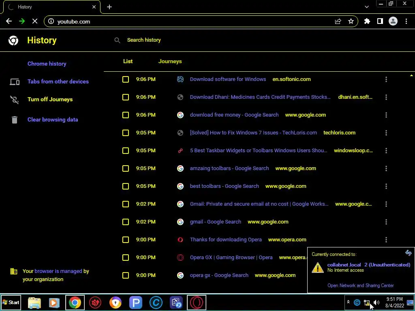This screenshot has width=415, height=311.
Task: Check the best toolbars search entry
Action: (x=126, y=186)
